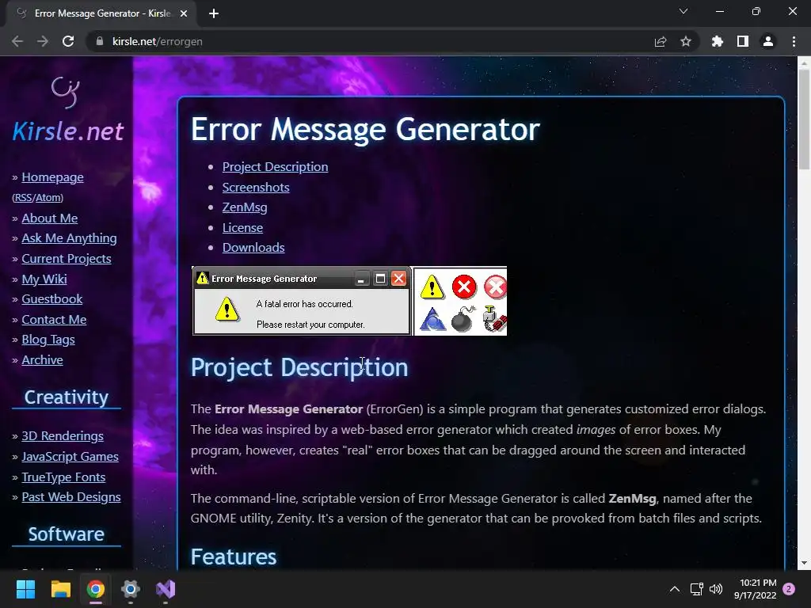Show hidden system tray icons
811x608 pixels.
point(675,589)
